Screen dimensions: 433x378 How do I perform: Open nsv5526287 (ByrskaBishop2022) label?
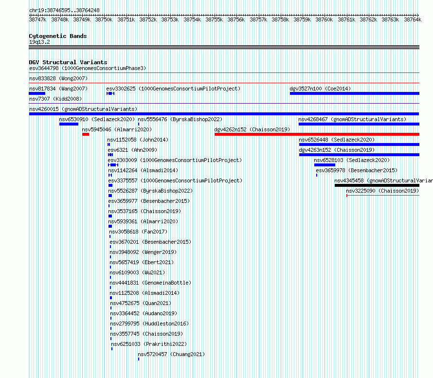point(150,191)
